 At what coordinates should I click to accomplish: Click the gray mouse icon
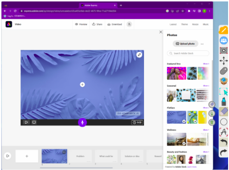click(223, 71)
